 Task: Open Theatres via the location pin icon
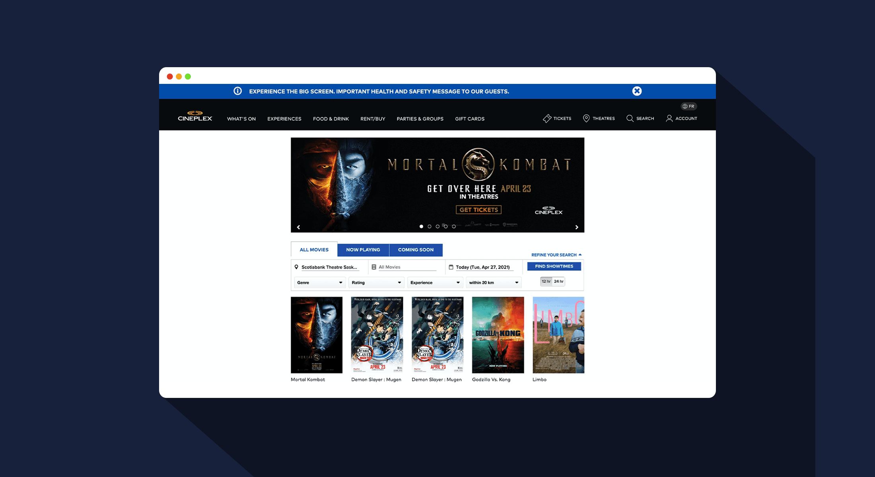pyautogui.click(x=586, y=118)
